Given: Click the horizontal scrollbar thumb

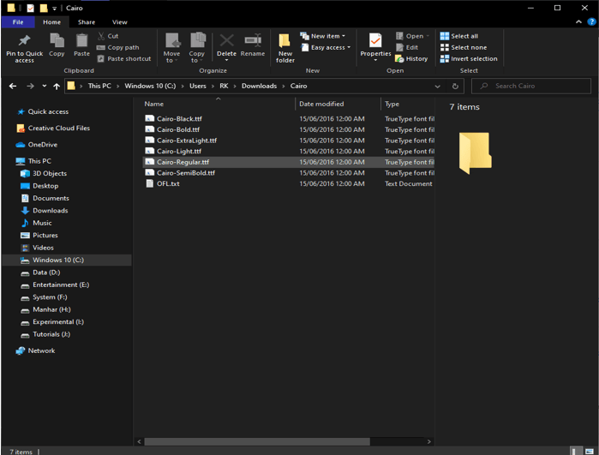Looking at the screenshot, I should pyautogui.click(x=257, y=442).
